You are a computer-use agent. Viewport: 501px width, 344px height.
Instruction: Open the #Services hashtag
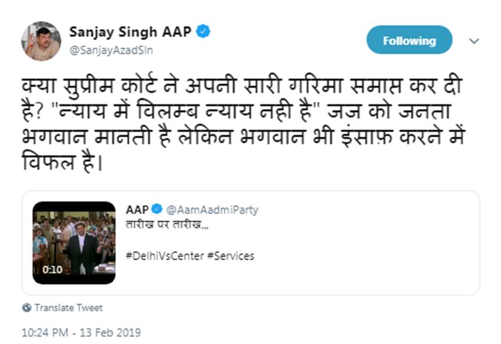click(230, 256)
